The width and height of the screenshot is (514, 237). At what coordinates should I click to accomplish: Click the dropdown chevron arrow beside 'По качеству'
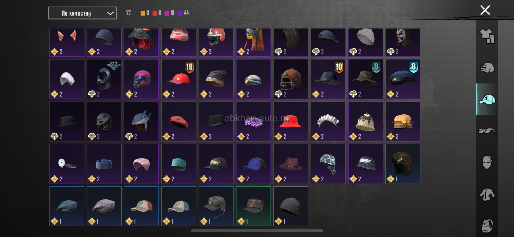coord(110,13)
